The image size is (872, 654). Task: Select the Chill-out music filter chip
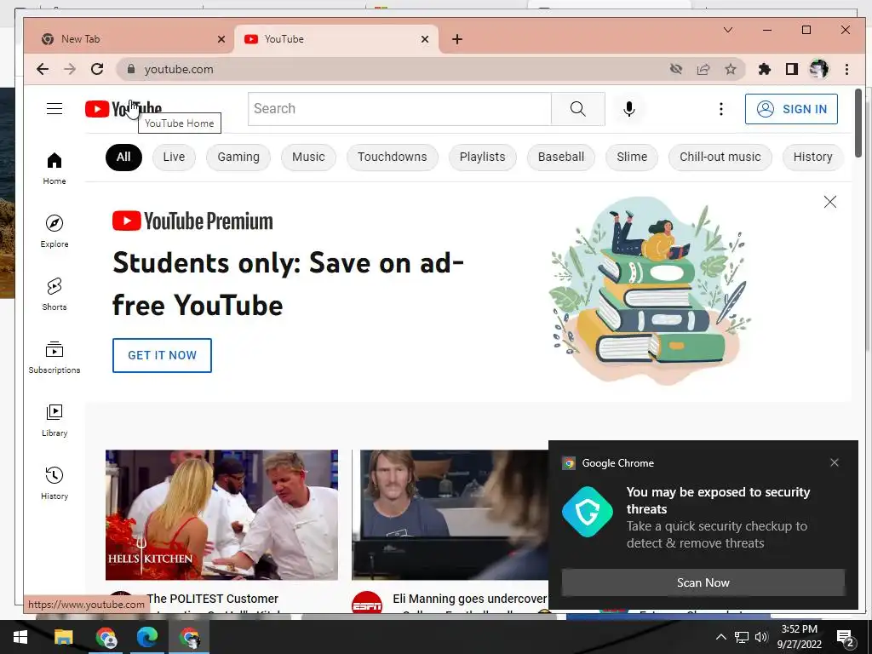720,157
